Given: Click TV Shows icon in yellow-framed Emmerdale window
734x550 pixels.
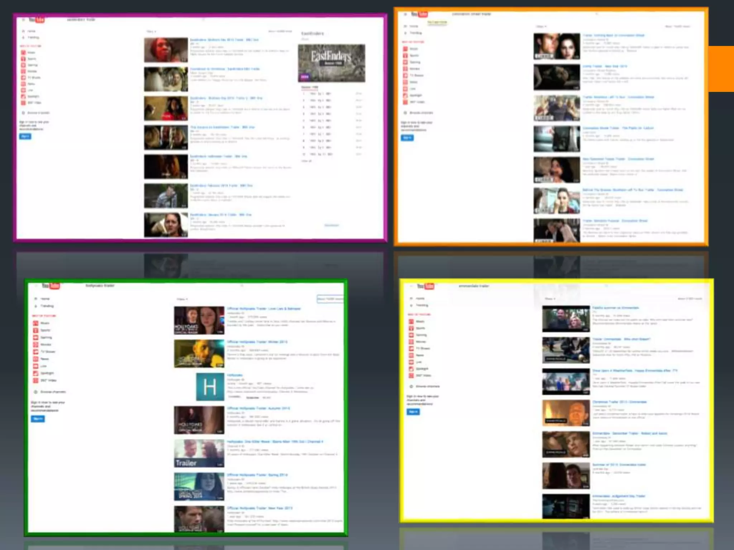Looking at the screenshot, I should coord(411,348).
